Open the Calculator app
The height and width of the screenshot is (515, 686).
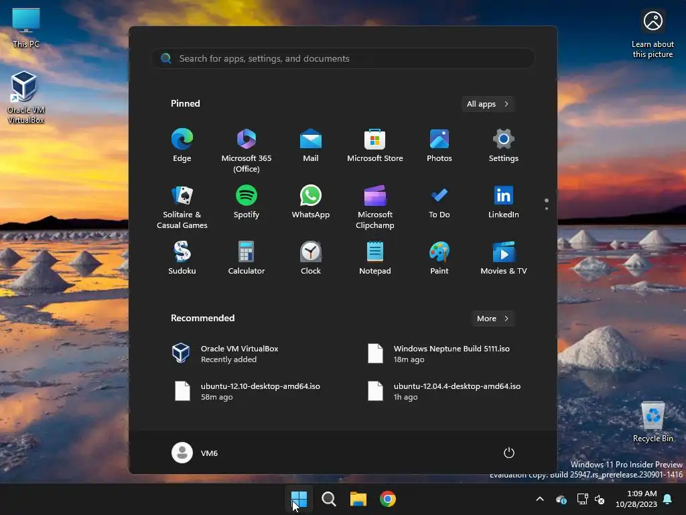click(247, 258)
